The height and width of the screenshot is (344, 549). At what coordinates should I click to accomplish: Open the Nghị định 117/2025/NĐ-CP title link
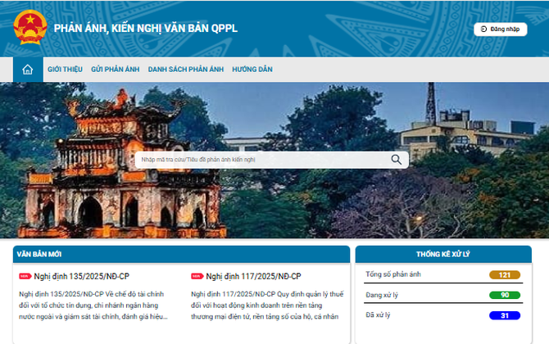point(253,277)
